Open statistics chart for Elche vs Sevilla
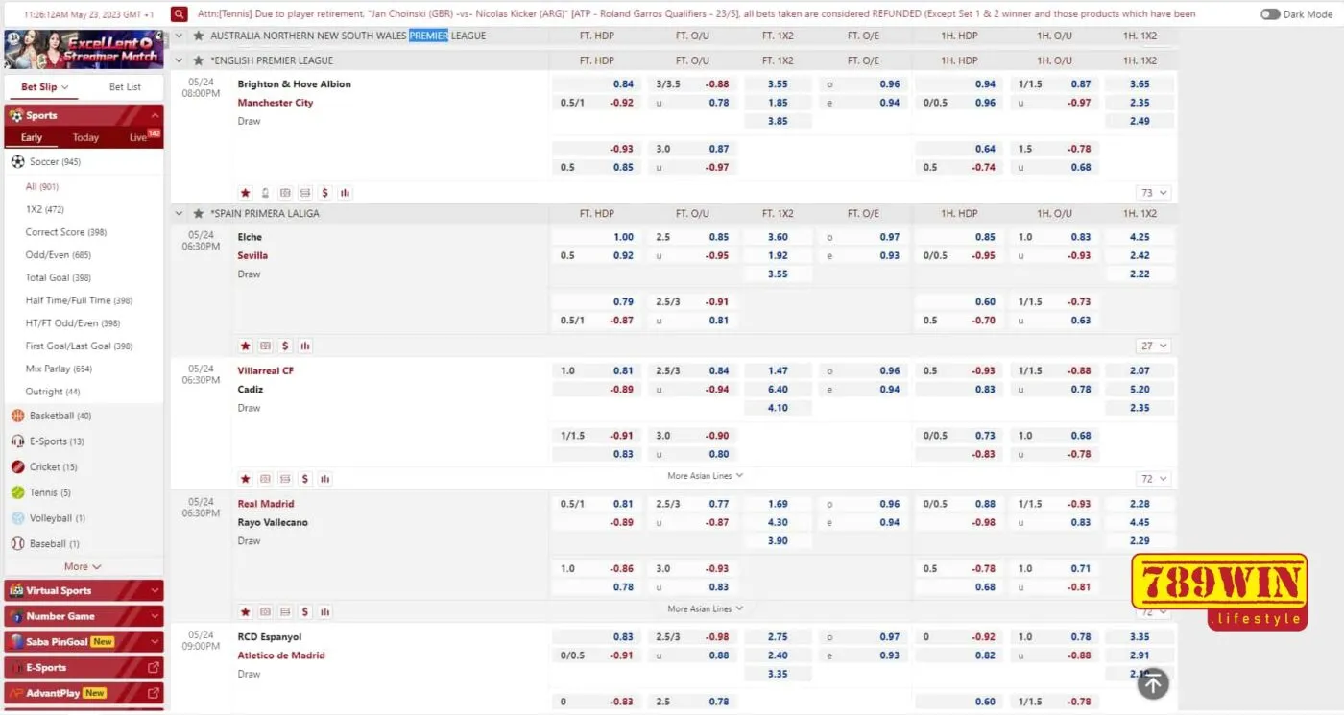 (x=305, y=346)
